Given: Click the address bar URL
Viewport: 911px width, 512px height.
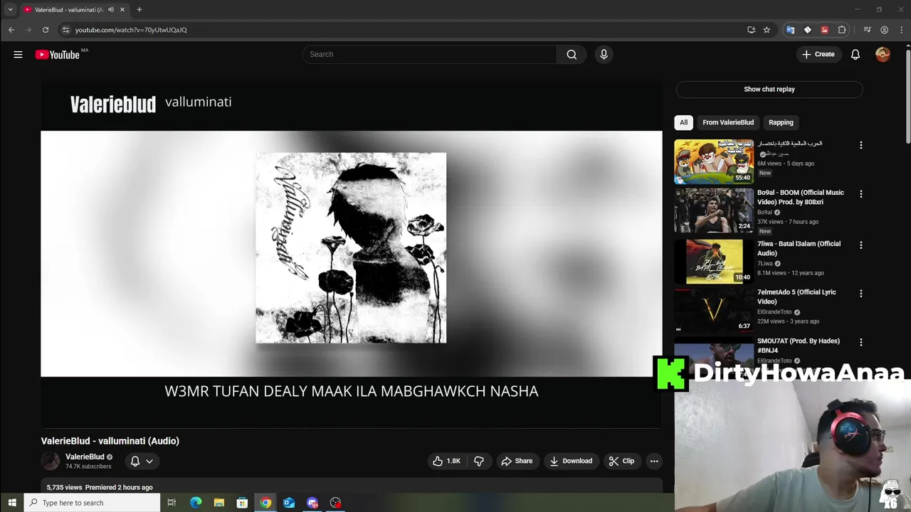Looking at the screenshot, I should click(131, 30).
